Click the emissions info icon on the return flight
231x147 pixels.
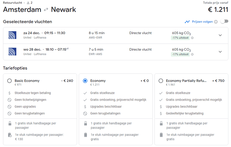coord(192,54)
